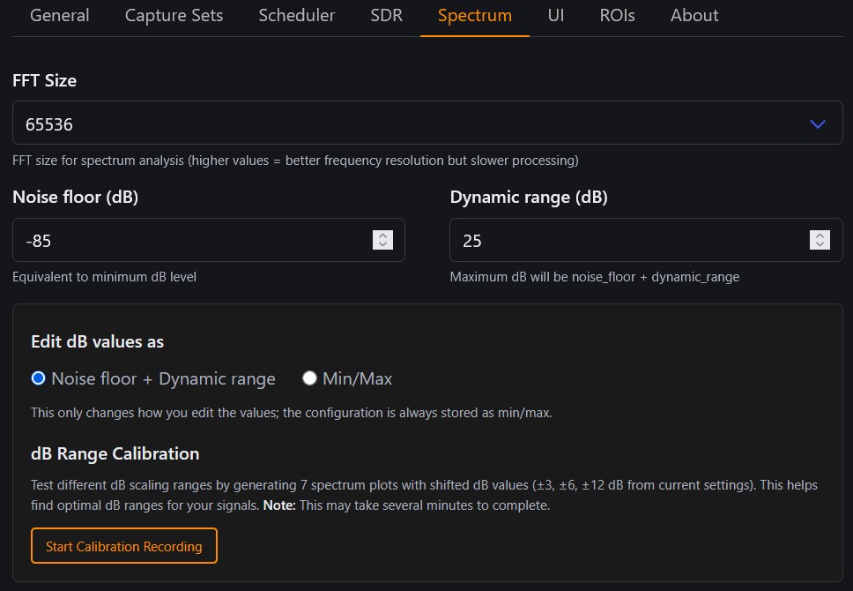Choose the Min/Max radio button
The height and width of the screenshot is (591, 853).
[309, 378]
